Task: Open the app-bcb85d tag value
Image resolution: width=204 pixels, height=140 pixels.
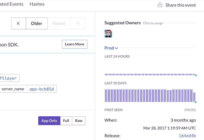Action: click(x=42, y=89)
